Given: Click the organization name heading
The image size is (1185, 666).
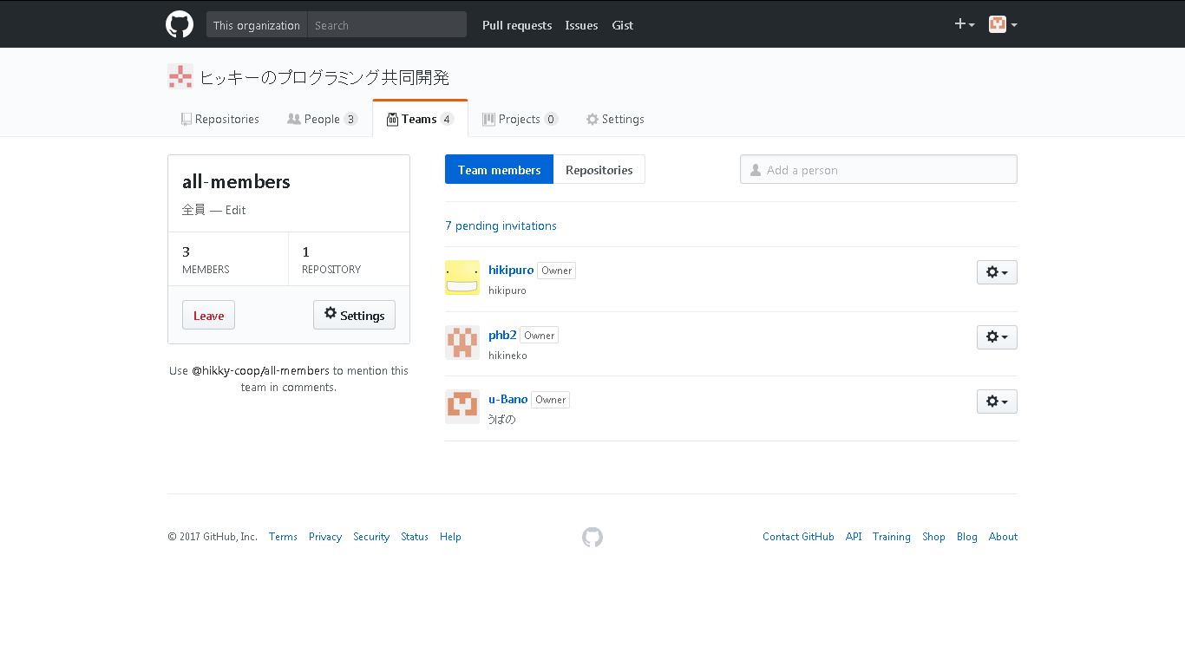Looking at the screenshot, I should (324, 77).
